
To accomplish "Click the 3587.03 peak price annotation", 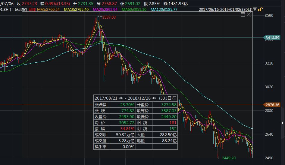I will point(109,17).
